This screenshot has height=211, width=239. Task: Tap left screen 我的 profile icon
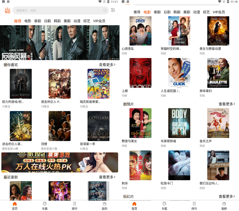[105, 204]
